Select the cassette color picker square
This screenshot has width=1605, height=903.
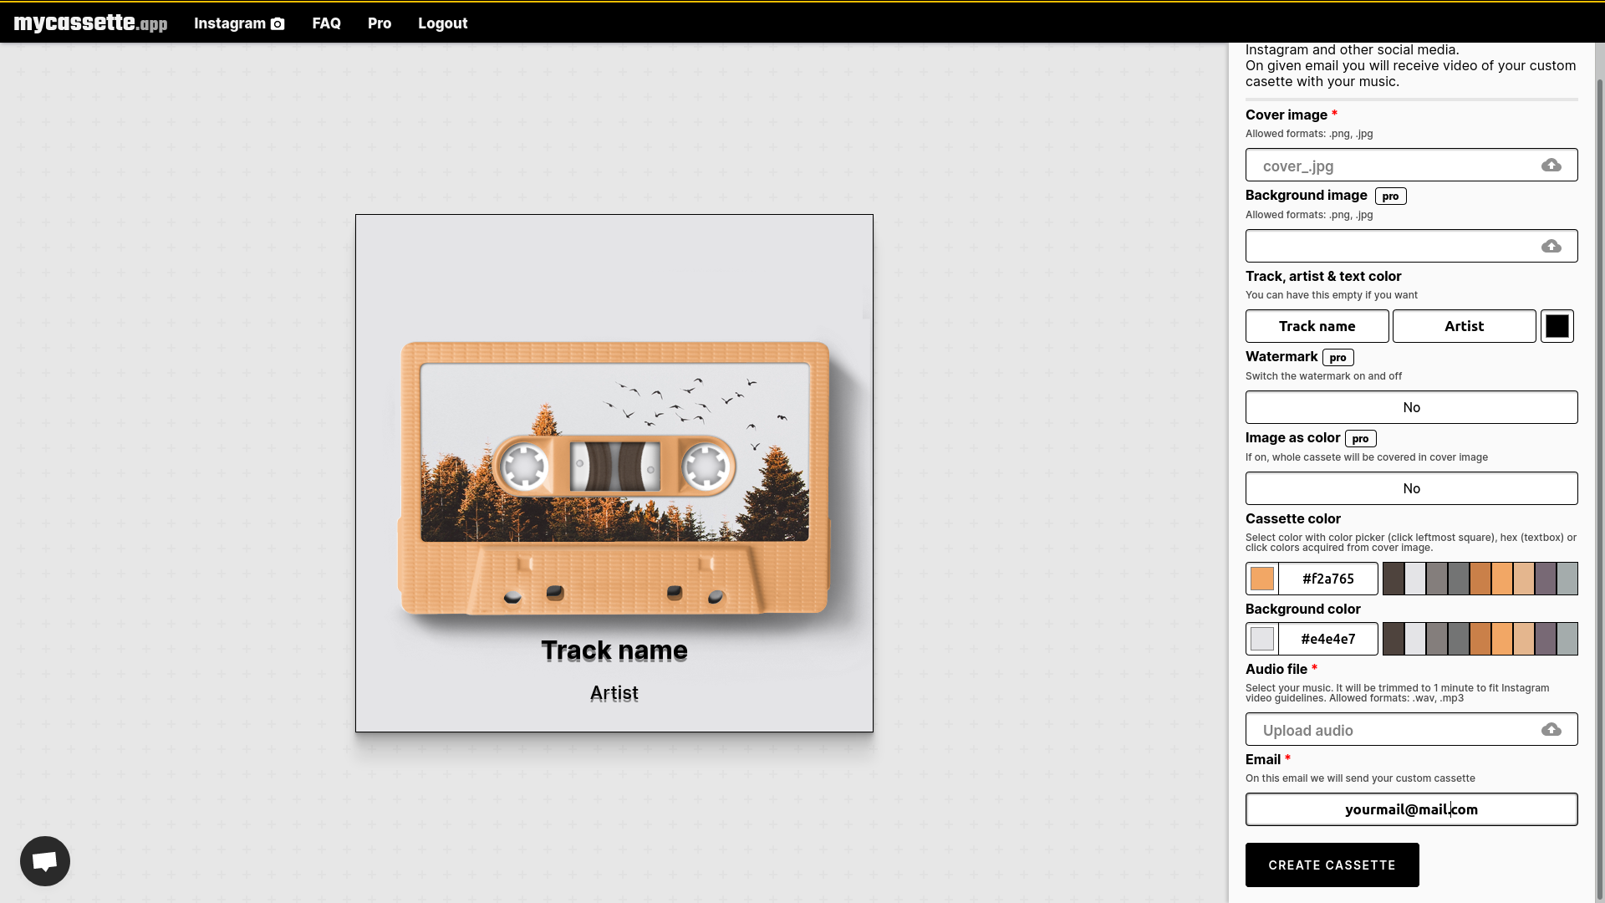[1261, 579]
